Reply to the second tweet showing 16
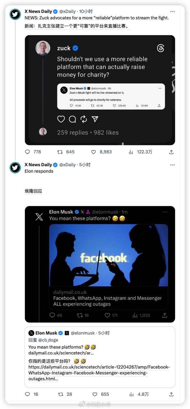 click(28, 394)
